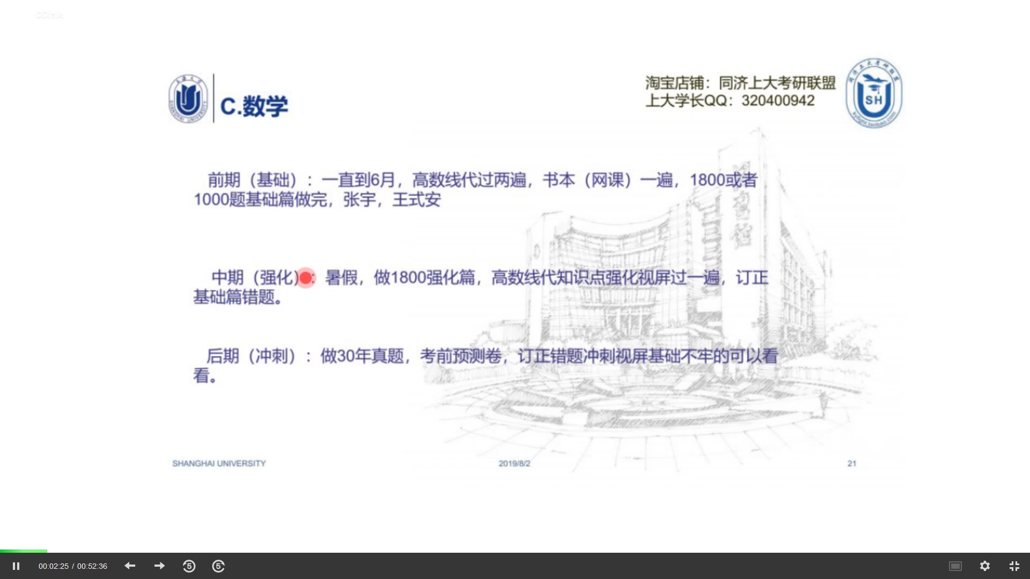This screenshot has width=1030, height=579.
Task: Click the text 淘宝店铺: 同济上大考研联盟
Action: coord(741,83)
